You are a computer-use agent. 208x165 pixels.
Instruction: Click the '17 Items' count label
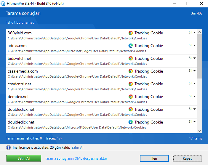196,138
